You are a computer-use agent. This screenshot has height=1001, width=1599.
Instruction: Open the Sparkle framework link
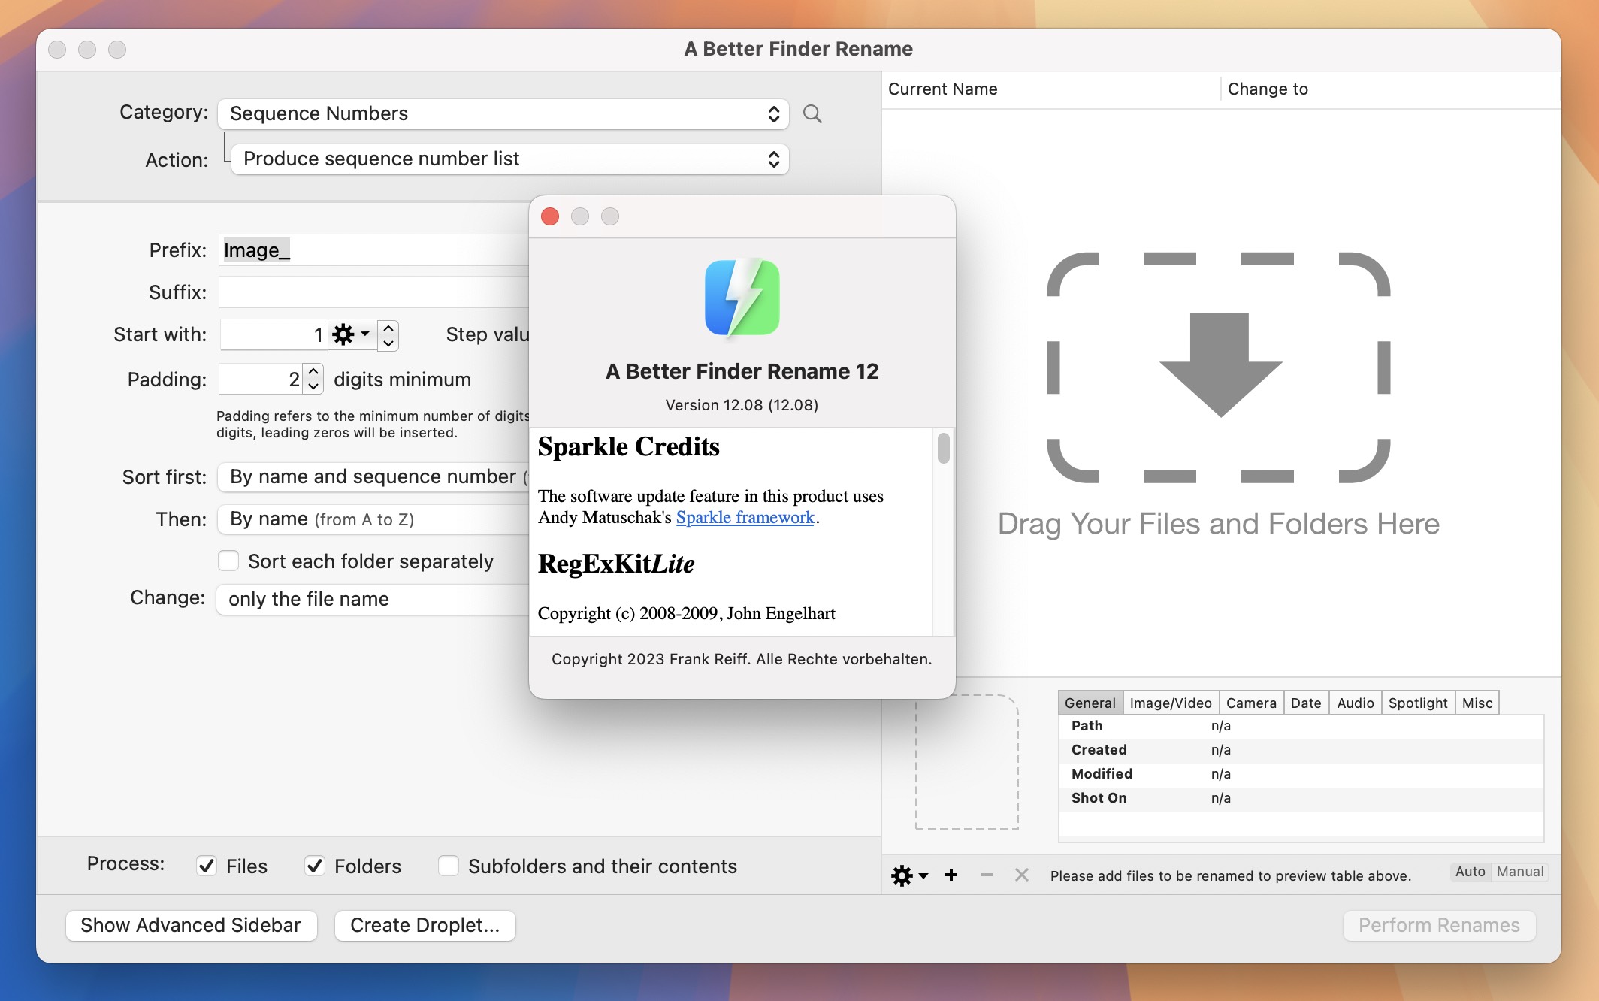[x=745, y=517]
